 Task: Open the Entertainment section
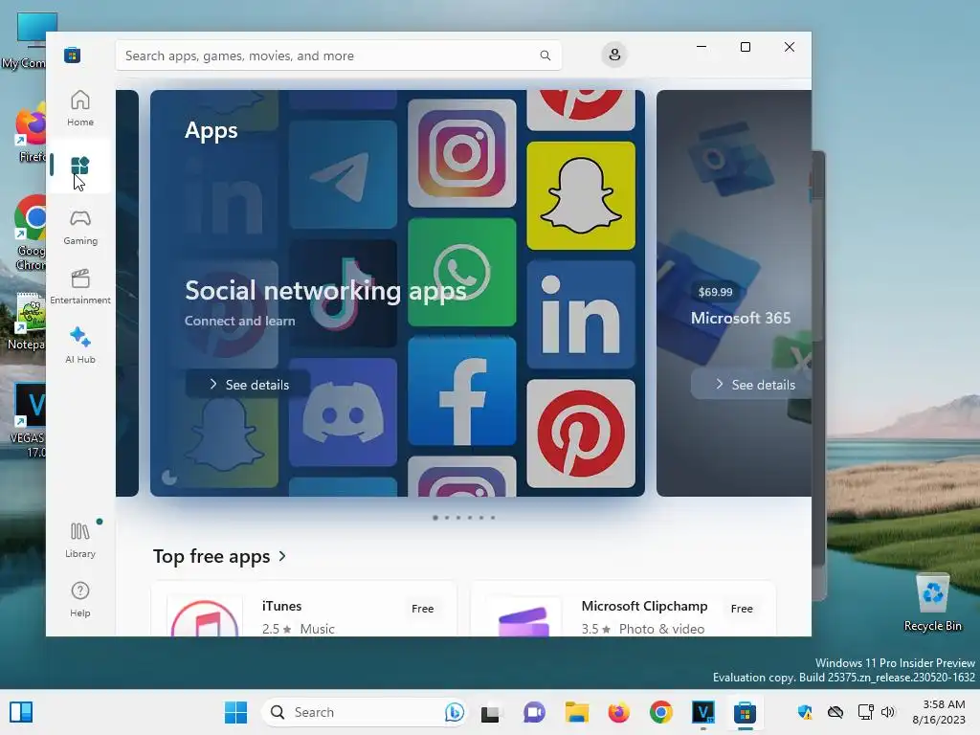coord(80,287)
